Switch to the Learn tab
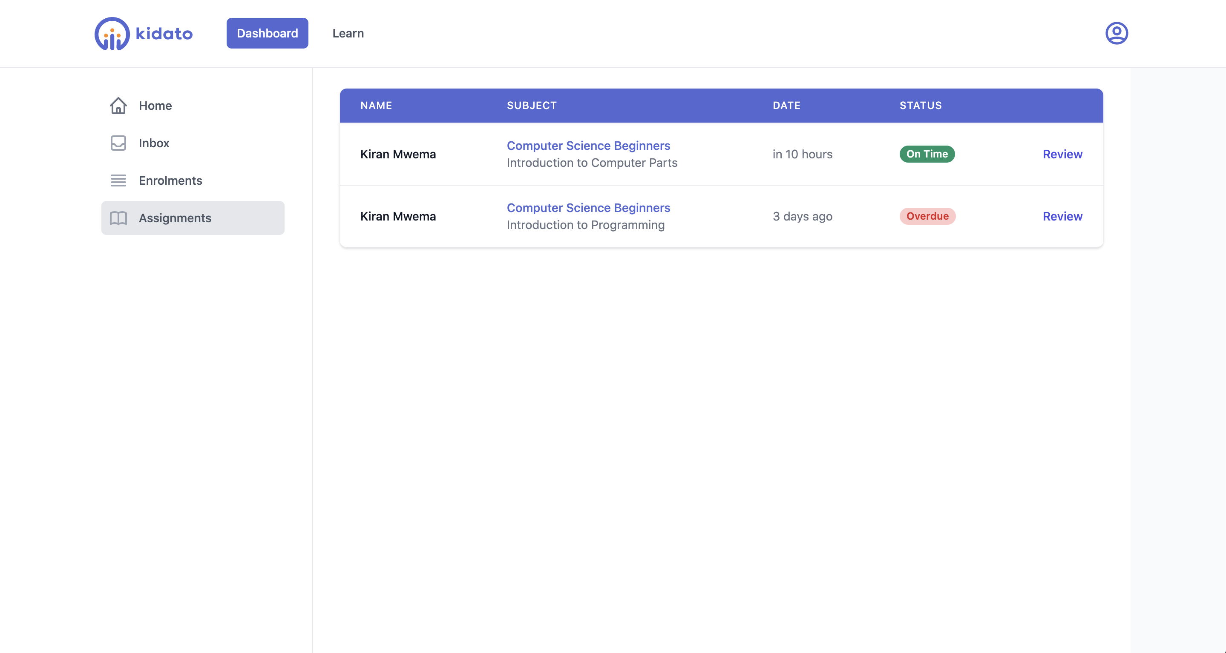The width and height of the screenshot is (1226, 653). (348, 33)
